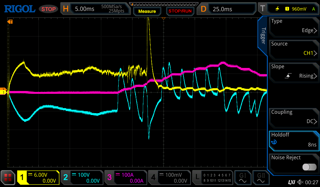Expand the Slope Rising selector
This screenshot has height=187, width=320.
(x=294, y=72)
